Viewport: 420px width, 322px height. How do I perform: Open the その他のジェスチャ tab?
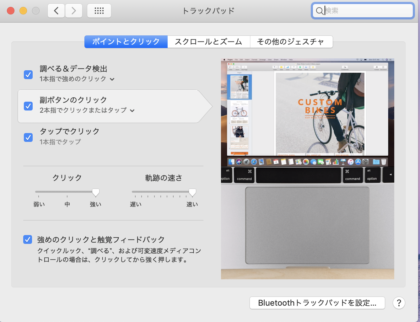click(x=291, y=41)
